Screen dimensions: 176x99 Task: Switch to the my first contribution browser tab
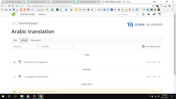click(38, 2)
